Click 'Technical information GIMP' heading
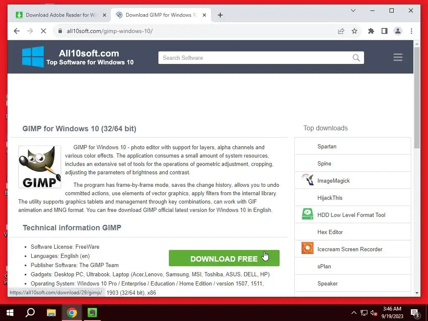 tap(72, 228)
